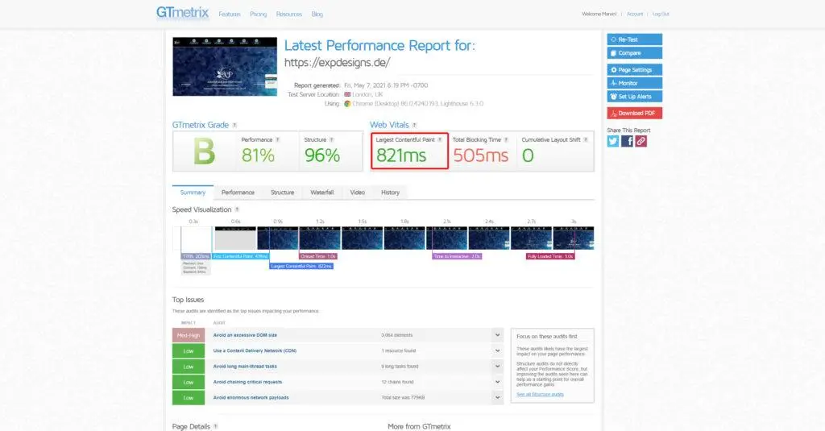The height and width of the screenshot is (431, 825).
Task: Click the Re-Test button
Action: 635,39
